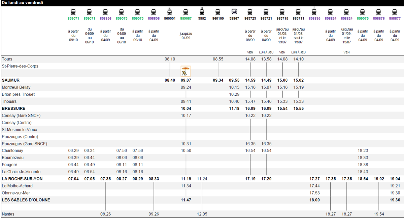
Task: Select the train icon above 859087
Action: tap(186, 12)
